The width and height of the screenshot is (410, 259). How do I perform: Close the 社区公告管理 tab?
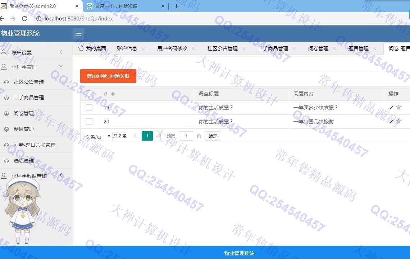(244, 48)
